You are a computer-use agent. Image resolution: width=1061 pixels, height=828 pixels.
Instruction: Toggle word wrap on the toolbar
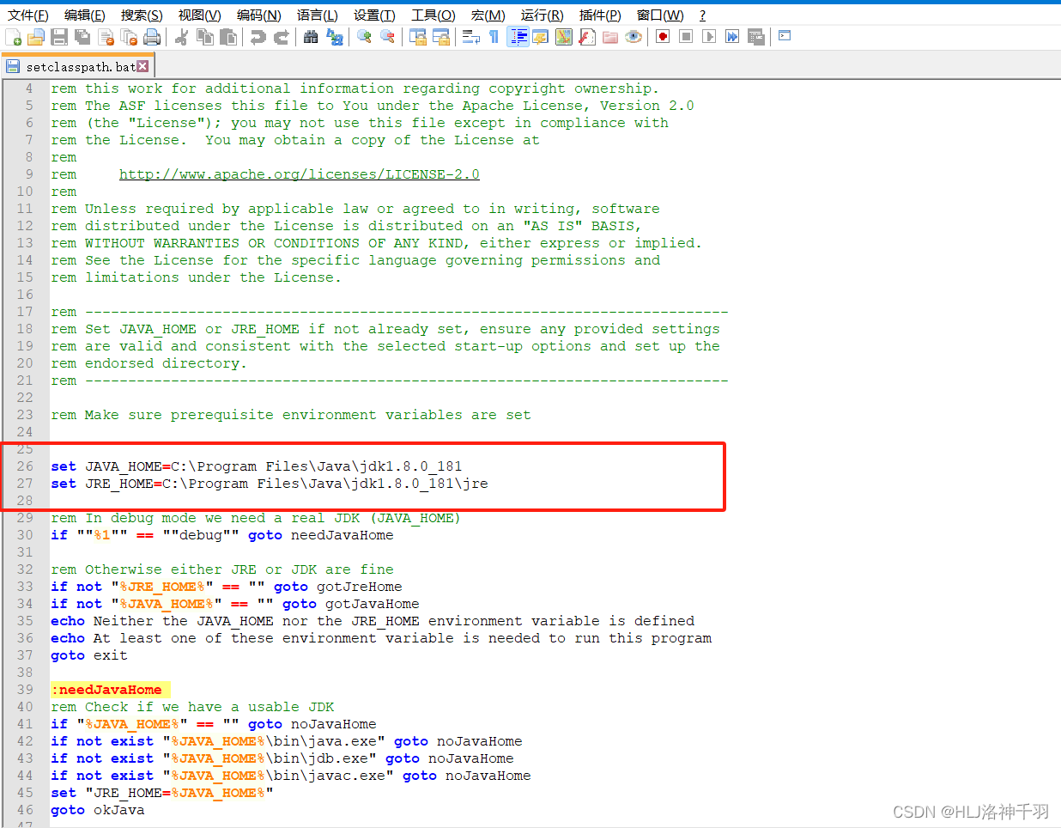coord(470,37)
